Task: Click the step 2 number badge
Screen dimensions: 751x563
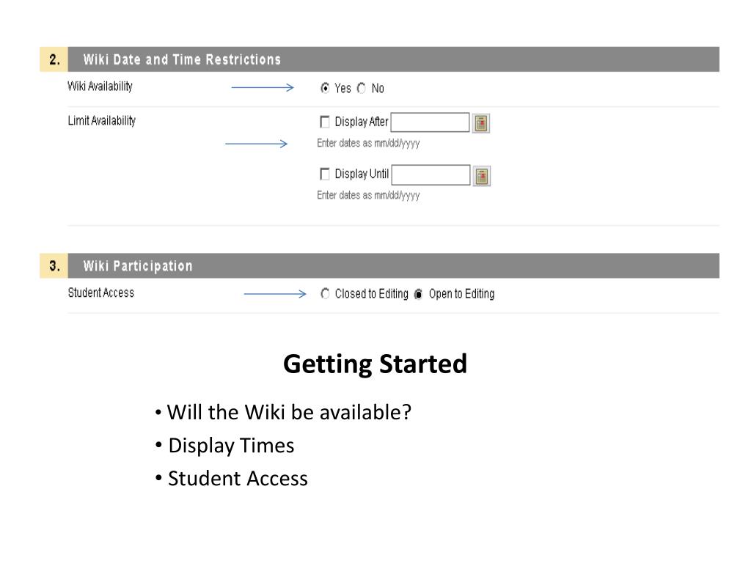Action: coord(54,59)
